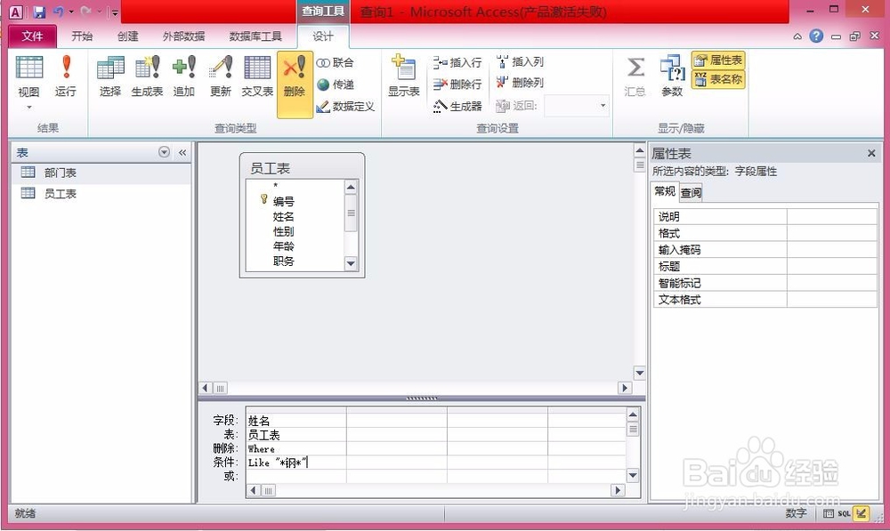Viewport: 890px width, 531px height.
Task: Open the 参数 parameters dialog
Action: (672, 76)
